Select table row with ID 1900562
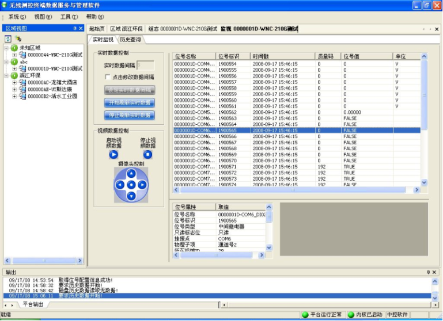 tap(297, 112)
